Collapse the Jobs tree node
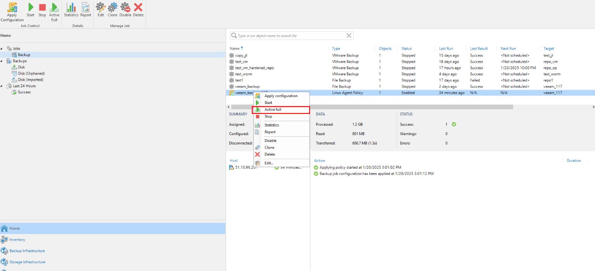Image resolution: width=595 pixels, height=271 pixels. point(2,49)
